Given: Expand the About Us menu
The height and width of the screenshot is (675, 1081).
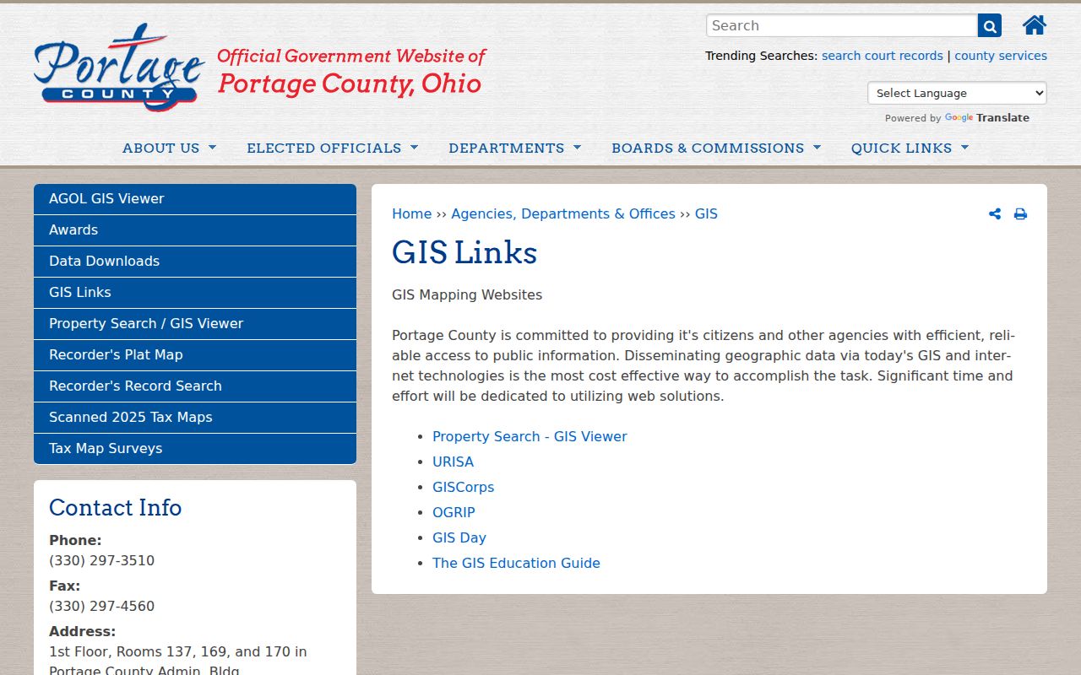Looking at the screenshot, I should tap(169, 148).
